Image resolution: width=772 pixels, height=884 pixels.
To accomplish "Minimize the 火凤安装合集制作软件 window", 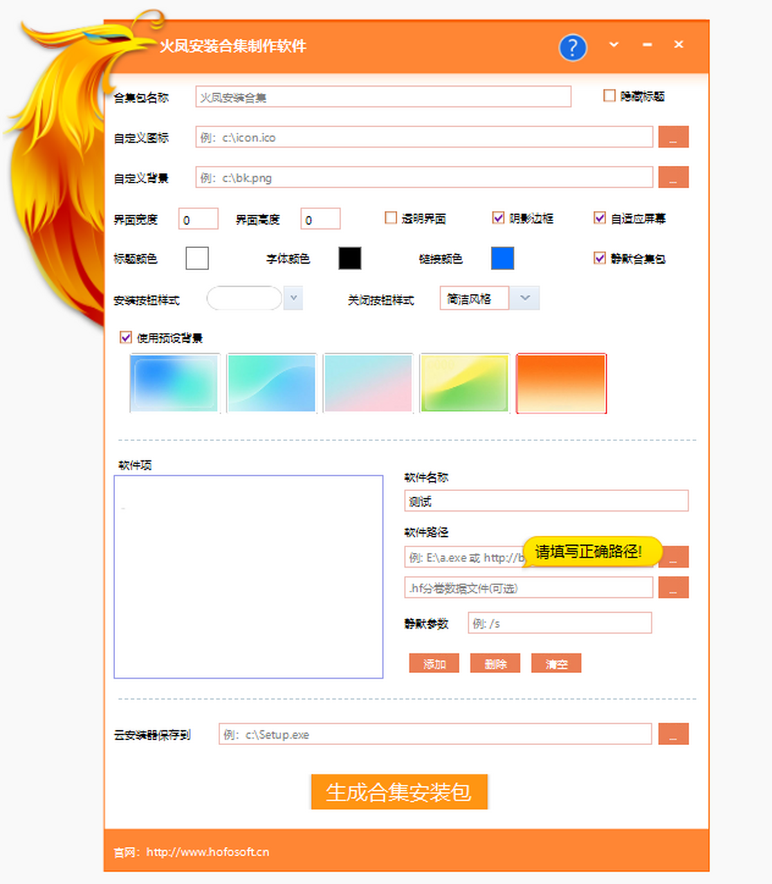I will [647, 44].
